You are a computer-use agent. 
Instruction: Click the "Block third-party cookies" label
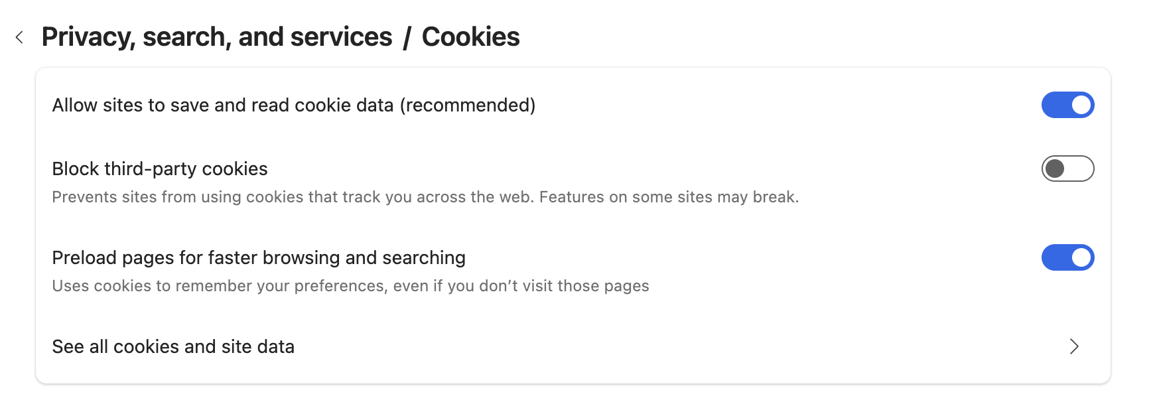(x=160, y=169)
